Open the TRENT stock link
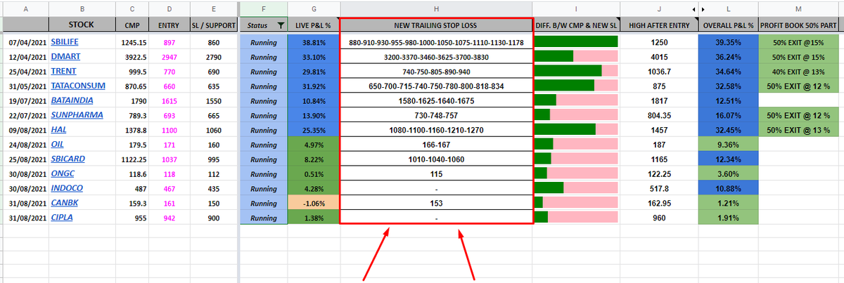This screenshot has height=283, width=844. (63, 71)
